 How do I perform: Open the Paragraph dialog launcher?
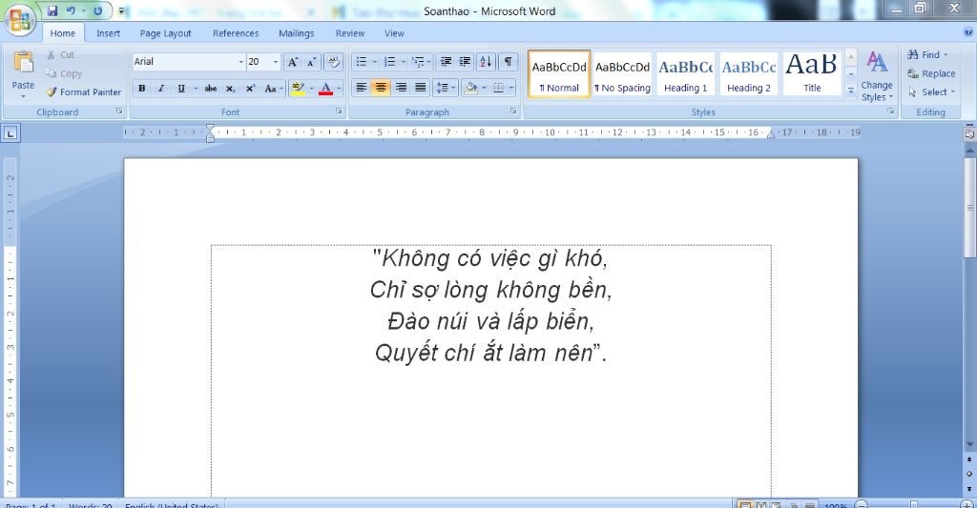[x=513, y=112]
